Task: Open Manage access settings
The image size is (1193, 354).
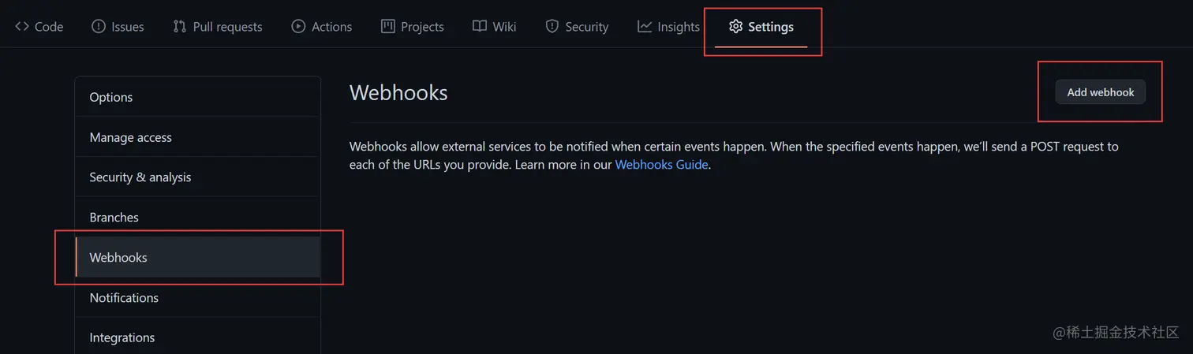Action: (x=197, y=137)
